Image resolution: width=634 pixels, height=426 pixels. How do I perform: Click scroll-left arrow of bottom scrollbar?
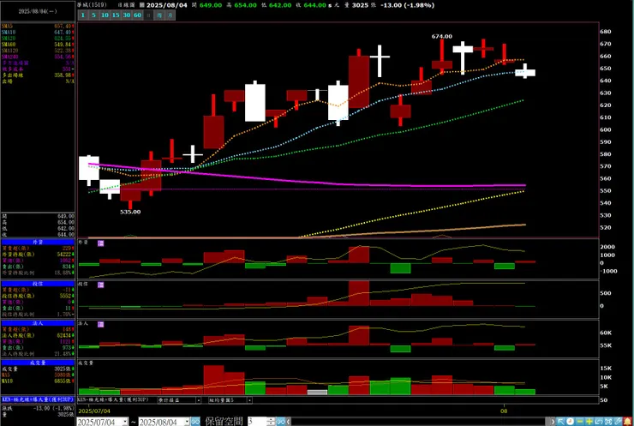[288, 422]
